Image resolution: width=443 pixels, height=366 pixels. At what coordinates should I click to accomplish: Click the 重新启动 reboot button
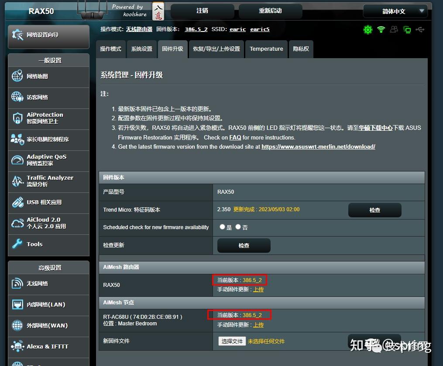[x=270, y=11]
